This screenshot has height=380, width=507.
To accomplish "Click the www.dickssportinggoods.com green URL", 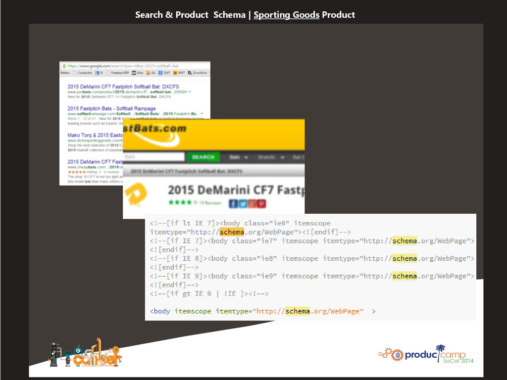I will (x=95, y=141).
